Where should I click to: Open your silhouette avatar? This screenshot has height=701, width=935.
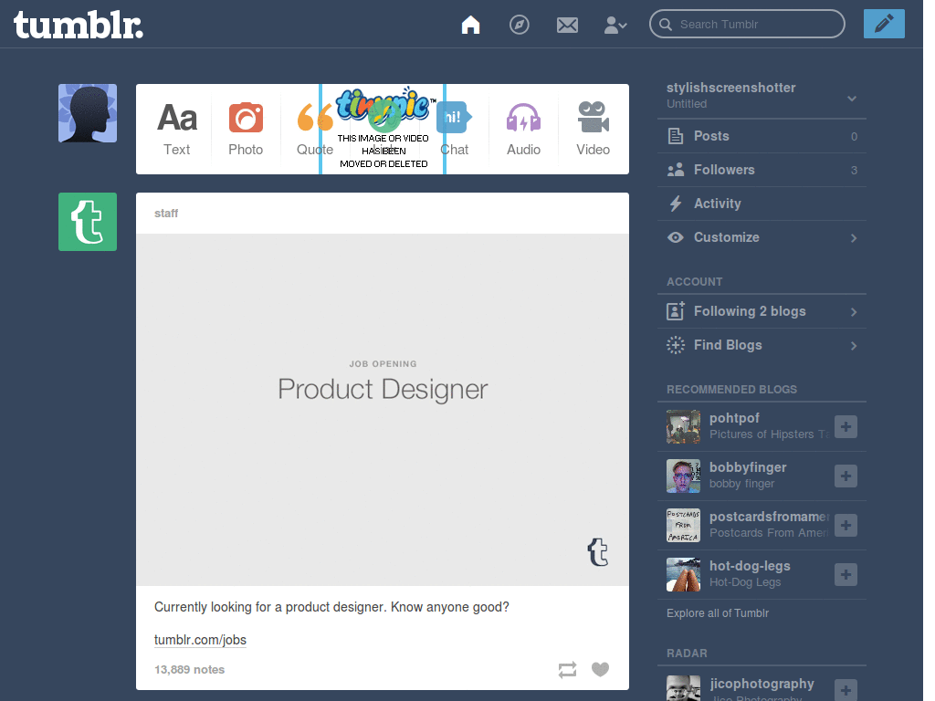(x=88, y=113)
